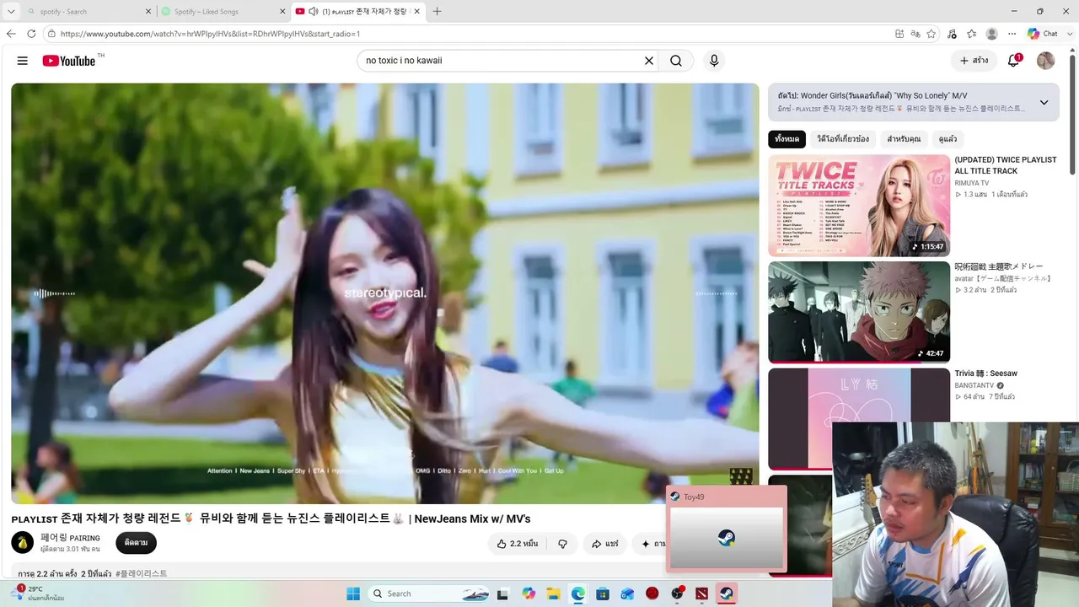Open the 페어링 PAIRING channel name link
1079x607 pixels.
70,538
